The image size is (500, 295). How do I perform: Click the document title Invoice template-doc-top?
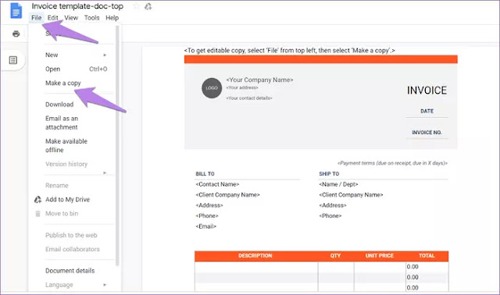tap(77, 6)
